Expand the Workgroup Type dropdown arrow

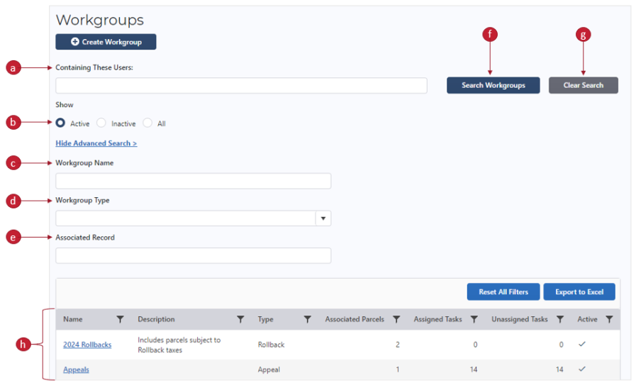click(x=323, y=218)
